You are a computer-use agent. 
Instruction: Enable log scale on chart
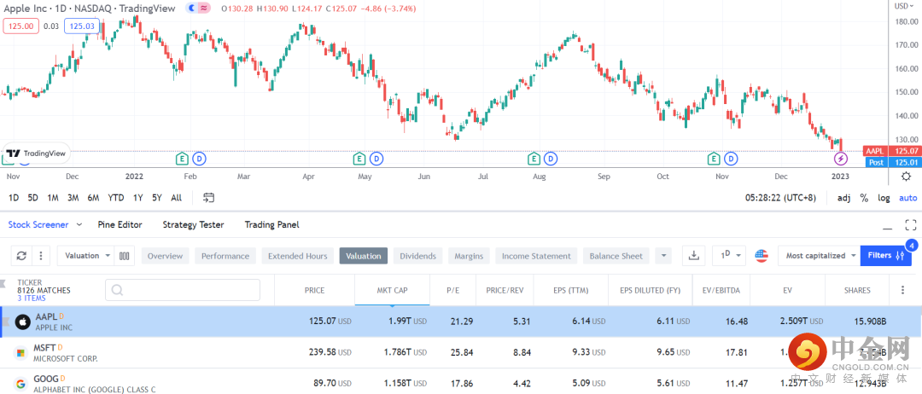point(884,198)
